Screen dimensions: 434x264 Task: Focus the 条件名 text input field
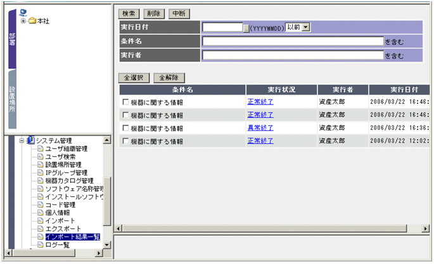coord(293,41)
